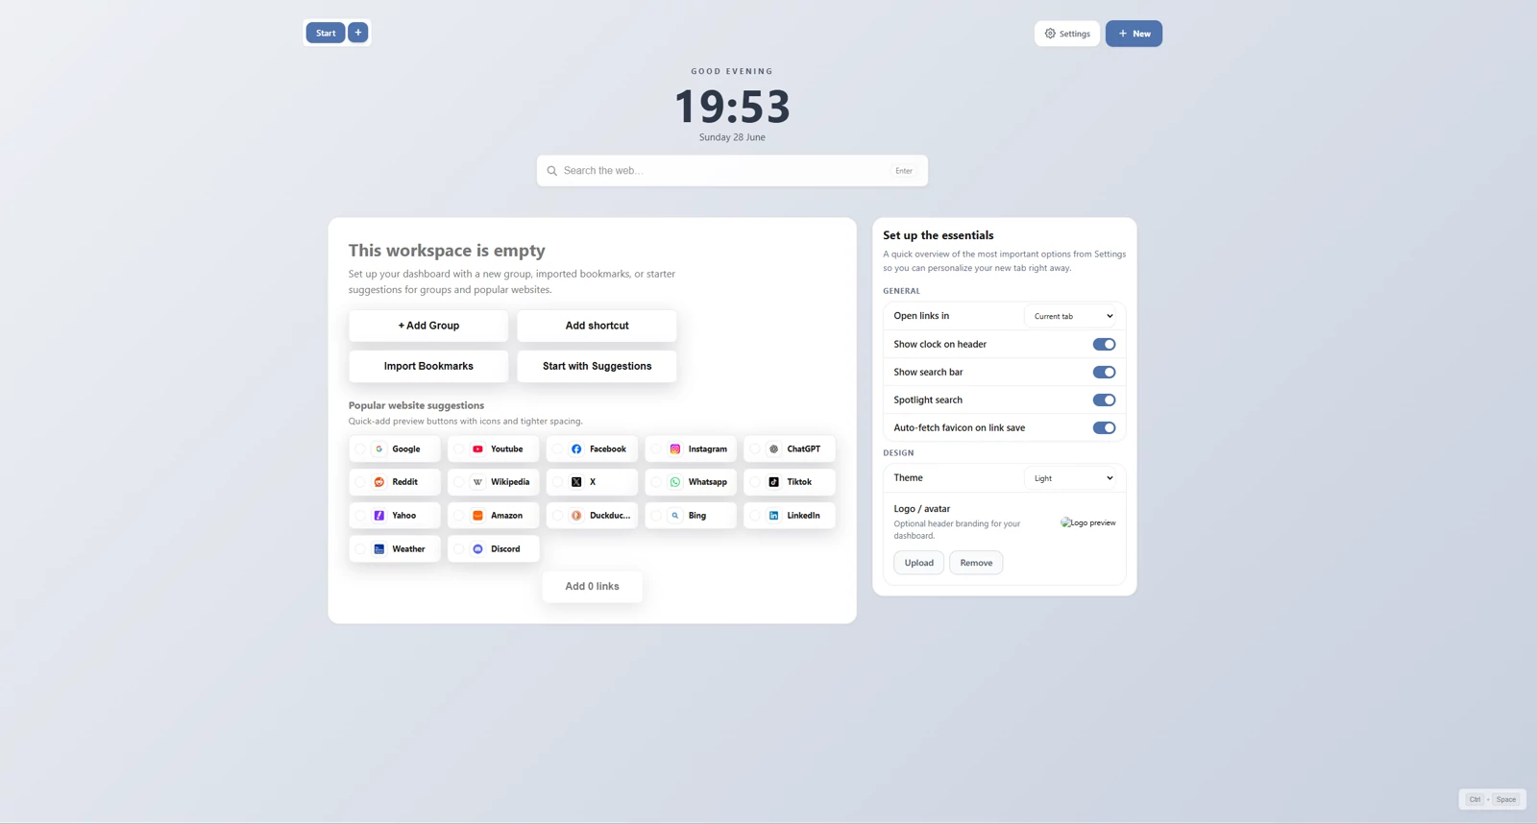This screenshot has width=1537, height=824.
Task: Click the Tiktok logo icon
Action: pyautogui.click(x=774, y=482)
